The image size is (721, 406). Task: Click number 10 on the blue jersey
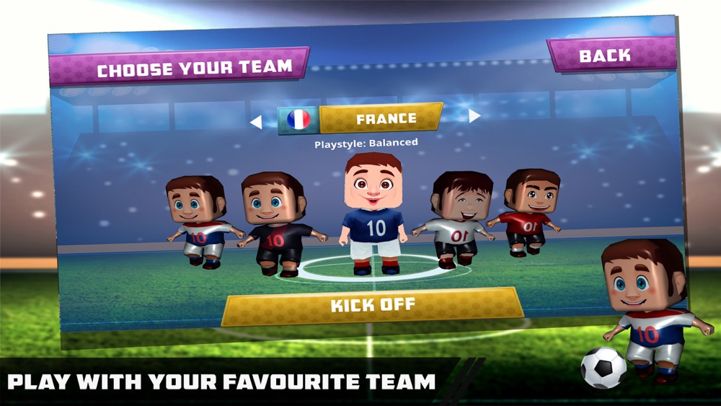pos(376,228)
